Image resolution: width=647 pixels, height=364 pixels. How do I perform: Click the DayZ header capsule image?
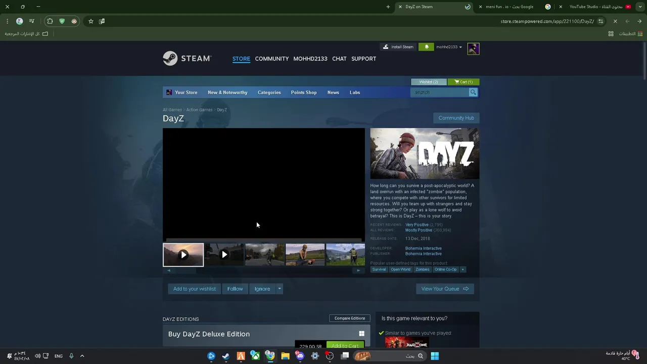point(425,154)
